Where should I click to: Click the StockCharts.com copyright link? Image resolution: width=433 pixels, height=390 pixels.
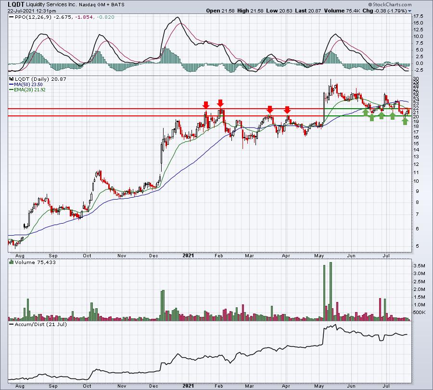click(x=390, y=4)
